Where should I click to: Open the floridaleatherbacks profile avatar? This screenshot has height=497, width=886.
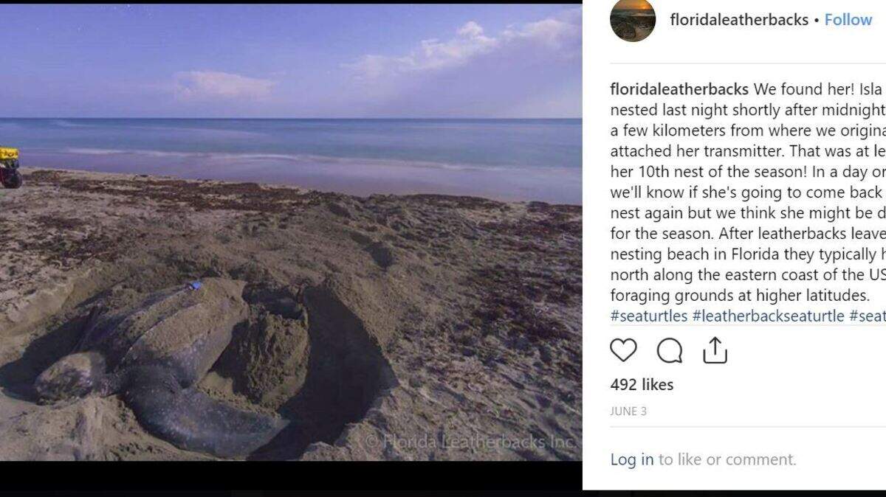point(633,20)
